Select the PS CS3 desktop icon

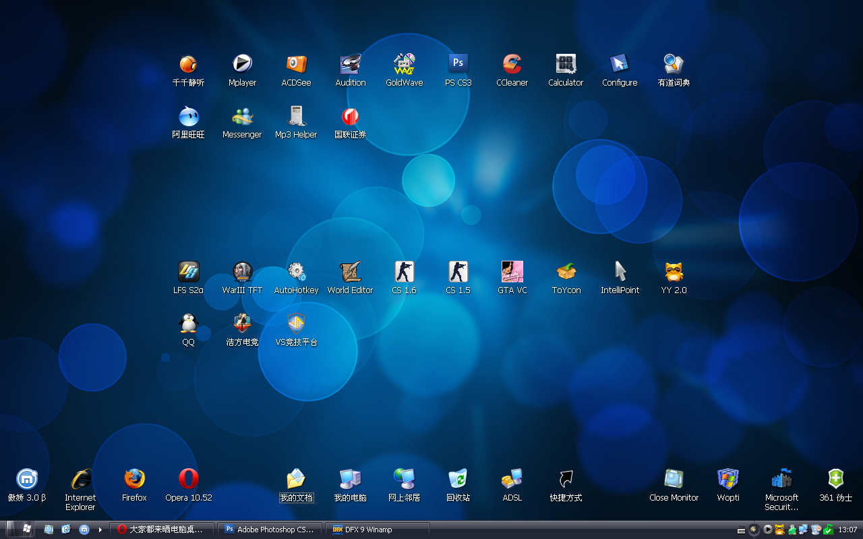point(458,71)
